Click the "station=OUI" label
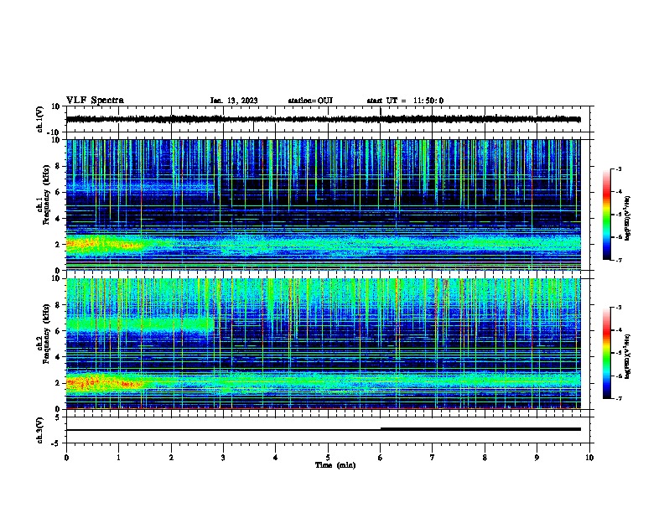Viewport: 664px width, 513px height. tap(310, 101)
